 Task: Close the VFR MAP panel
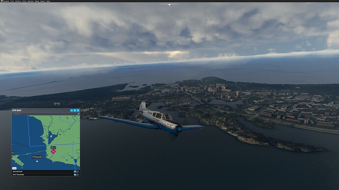coord(78,110)
